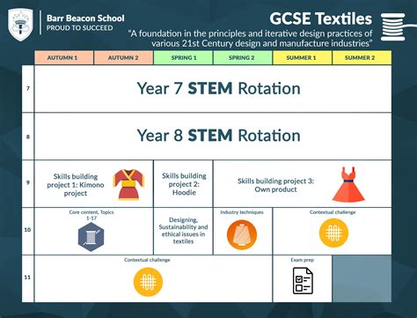Click the 'Exam prep' label
Image resolution: width=417 pixels, height=318 pixels.
303,260
